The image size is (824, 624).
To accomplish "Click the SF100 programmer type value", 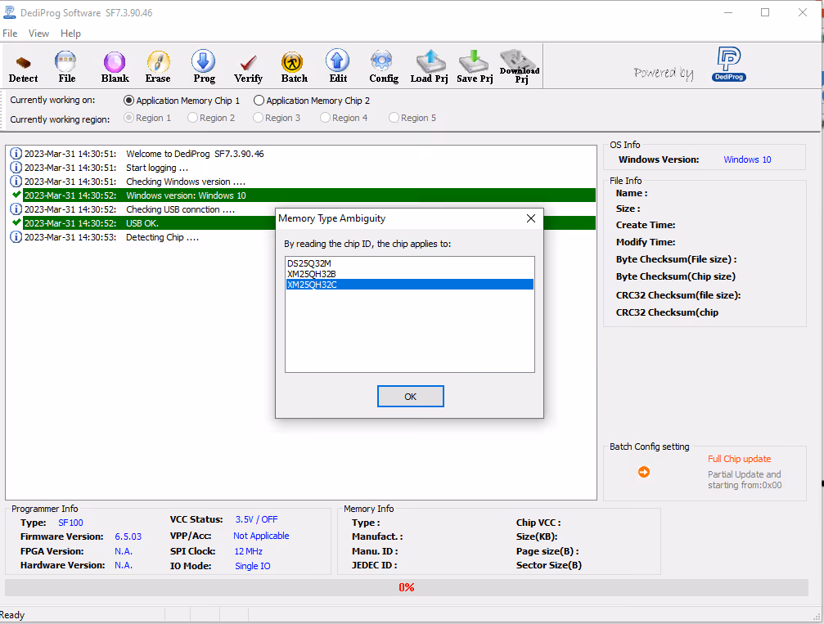I will [70, 523].
